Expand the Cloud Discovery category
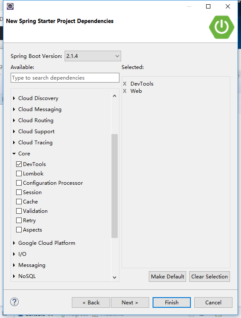241x318 pixels. click(x=14, y=98)
